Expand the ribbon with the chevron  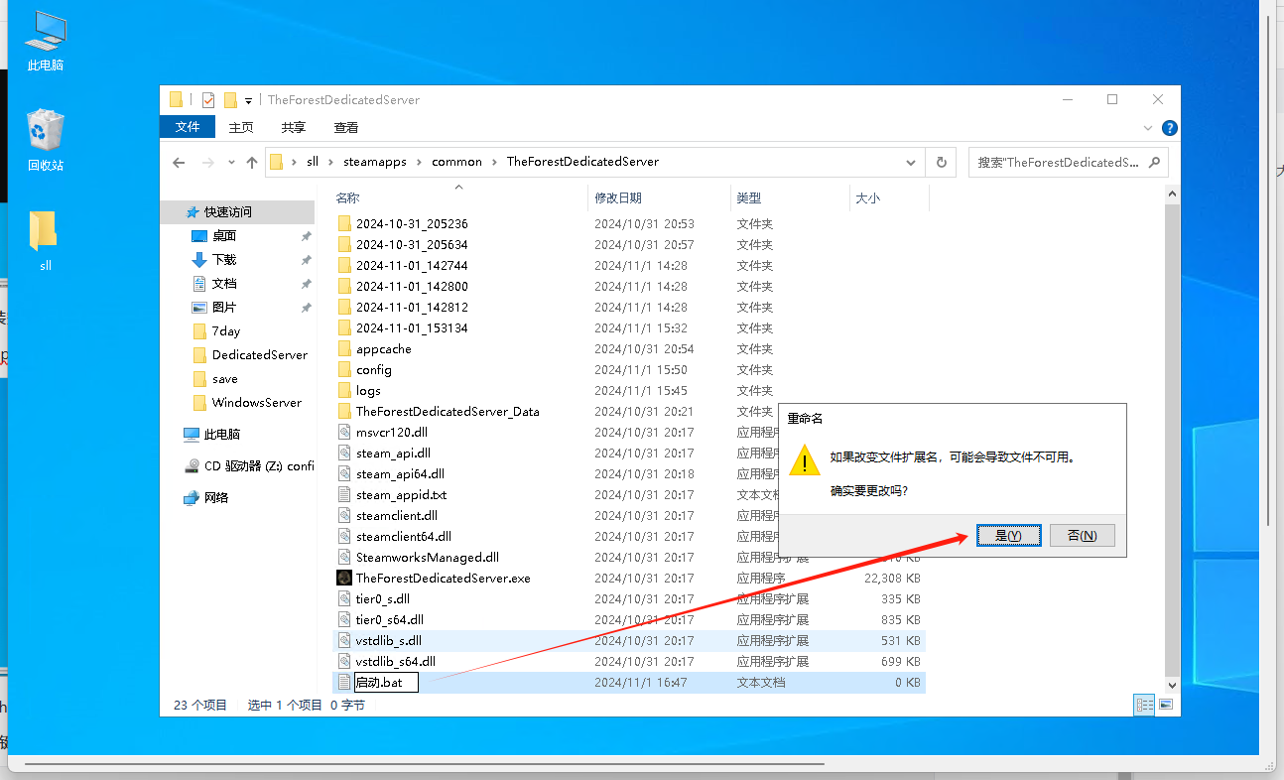click(x=1149, y=128)
